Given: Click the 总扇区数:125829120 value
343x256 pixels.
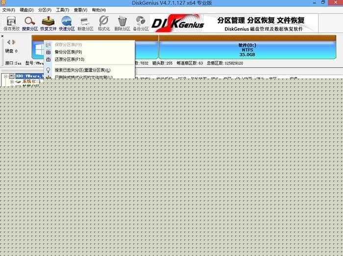Looking at the screenshot, I should click(x=225, y=63).
